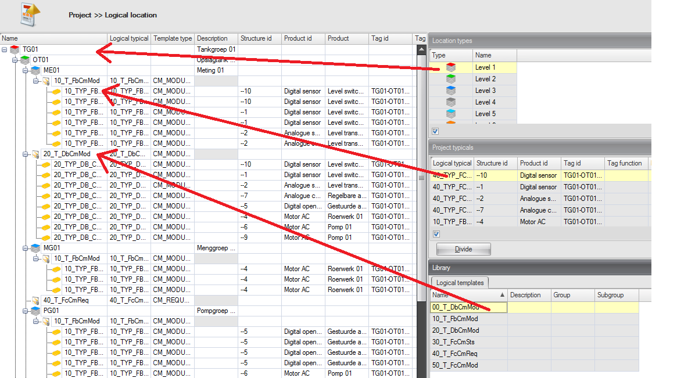Click the Divide button
This screenshot has height=378, width=695.
pos(463,249)
